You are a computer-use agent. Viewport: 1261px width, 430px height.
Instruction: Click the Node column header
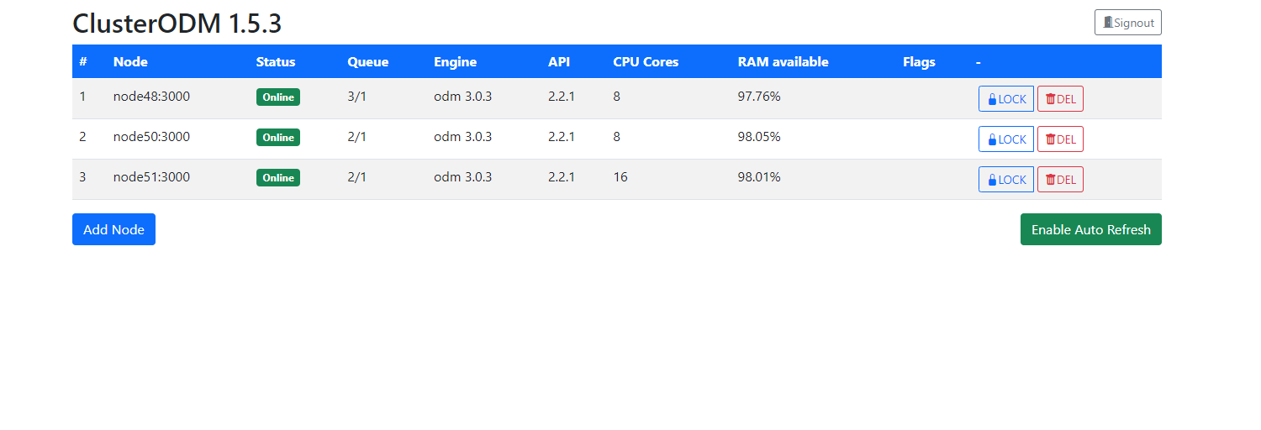click(x=130, y=62)
